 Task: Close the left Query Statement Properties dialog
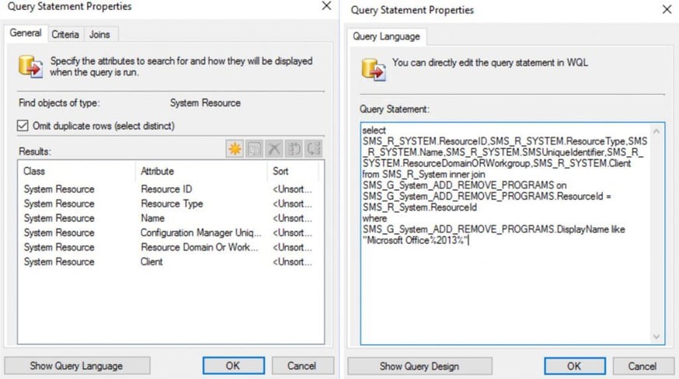(326, 7)
